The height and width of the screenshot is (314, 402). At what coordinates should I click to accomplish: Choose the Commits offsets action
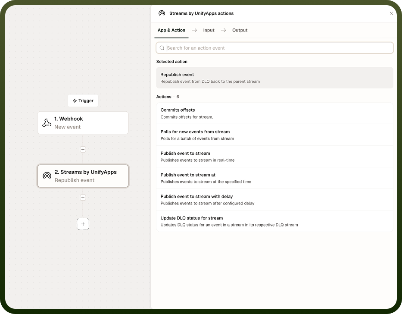click(x=274, y=113)
